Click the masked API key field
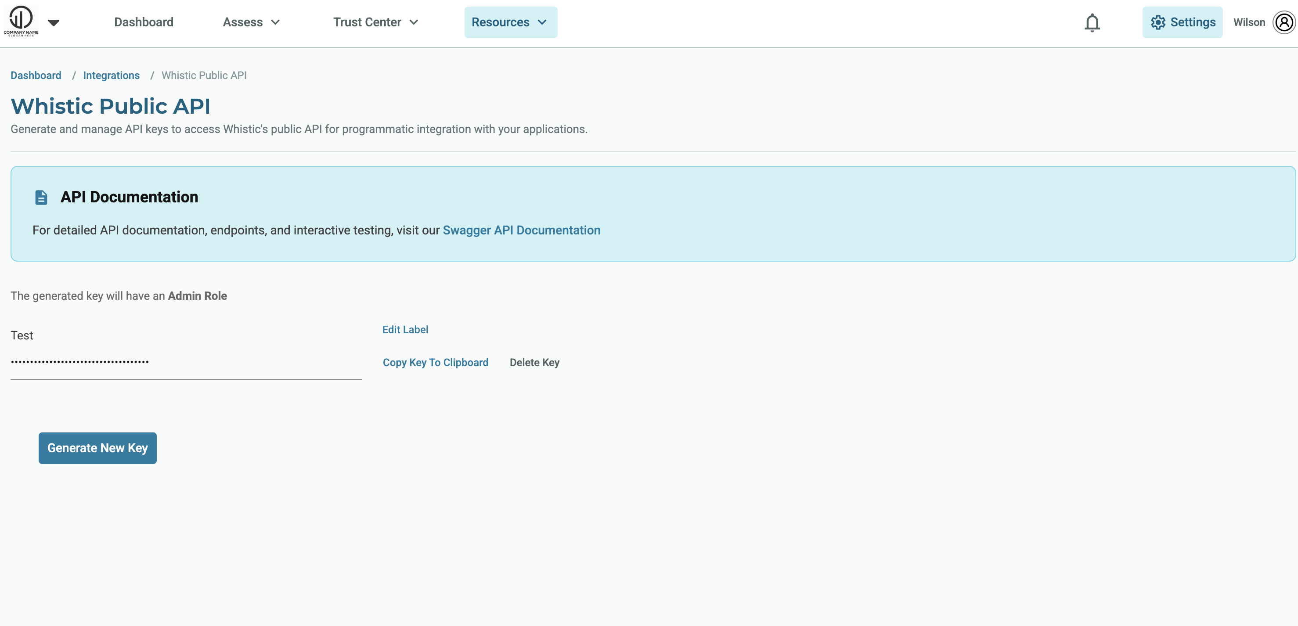This screenshot has height=626, width=1298. coord(186,362)
